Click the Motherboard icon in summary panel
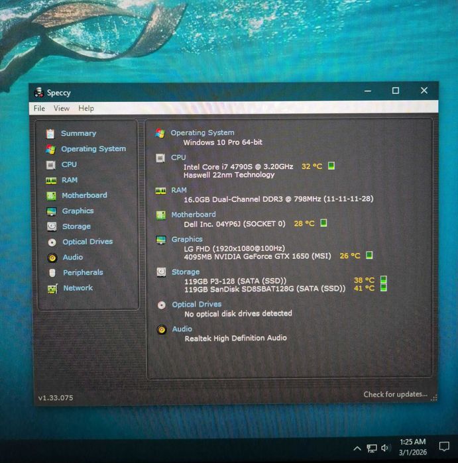The width and height of the screenshot is (458, 463). pos(161,215)
